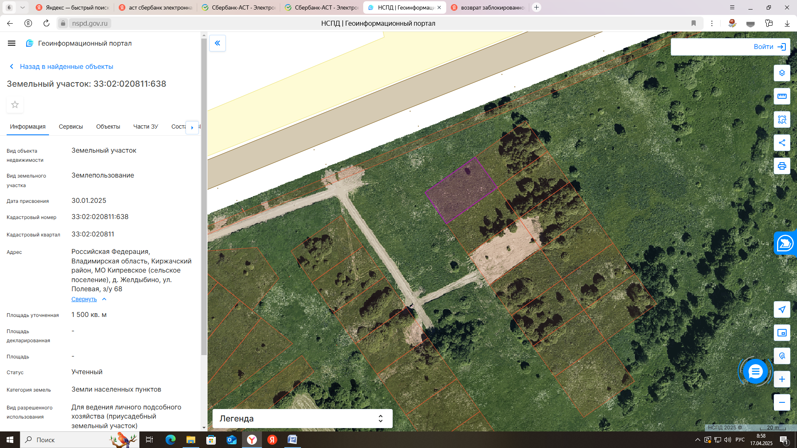Toggle the overview mini-map button
The height and width of the screenshot is (448, 797).
click(x=782, y=333)
